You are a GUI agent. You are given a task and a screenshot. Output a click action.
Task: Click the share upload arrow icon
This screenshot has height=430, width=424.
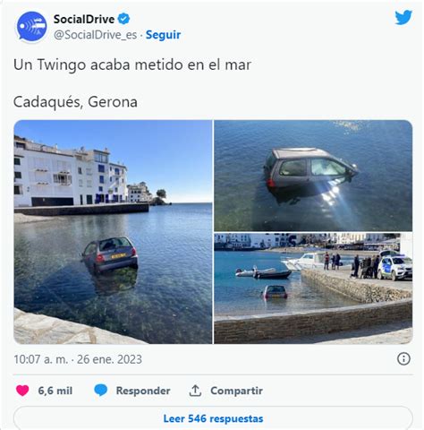195,391
